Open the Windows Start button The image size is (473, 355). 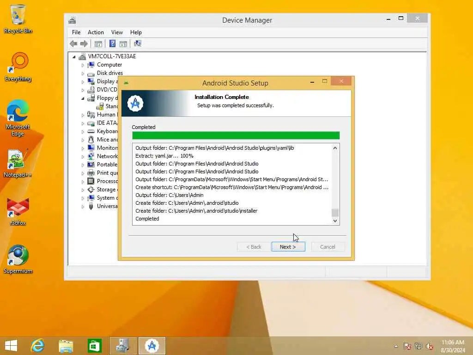point(11,346)
